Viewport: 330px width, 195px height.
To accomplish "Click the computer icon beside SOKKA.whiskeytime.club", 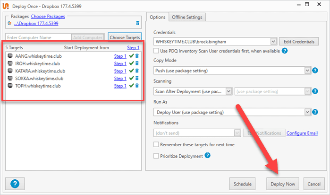I will coord(10,78).
